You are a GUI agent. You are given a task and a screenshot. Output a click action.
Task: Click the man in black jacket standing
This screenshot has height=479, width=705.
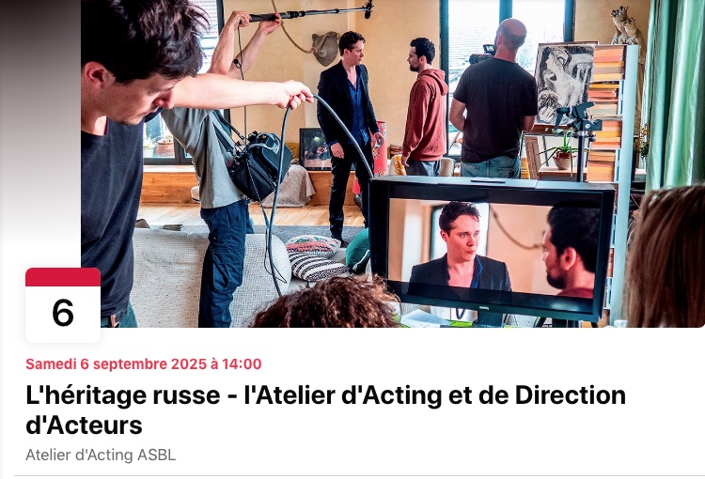tap(348, 135)
